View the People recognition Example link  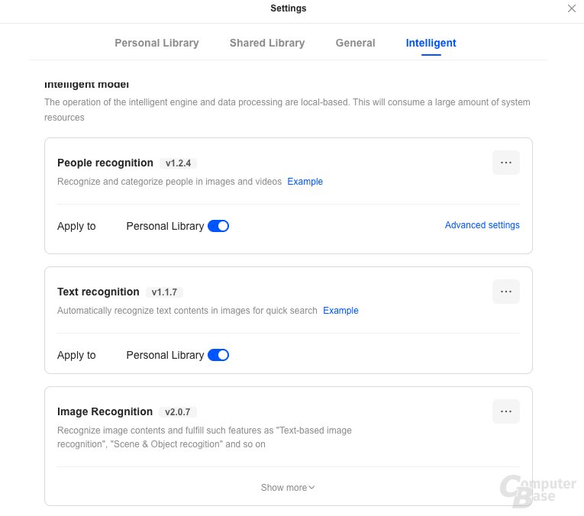(x=305, y=182)
